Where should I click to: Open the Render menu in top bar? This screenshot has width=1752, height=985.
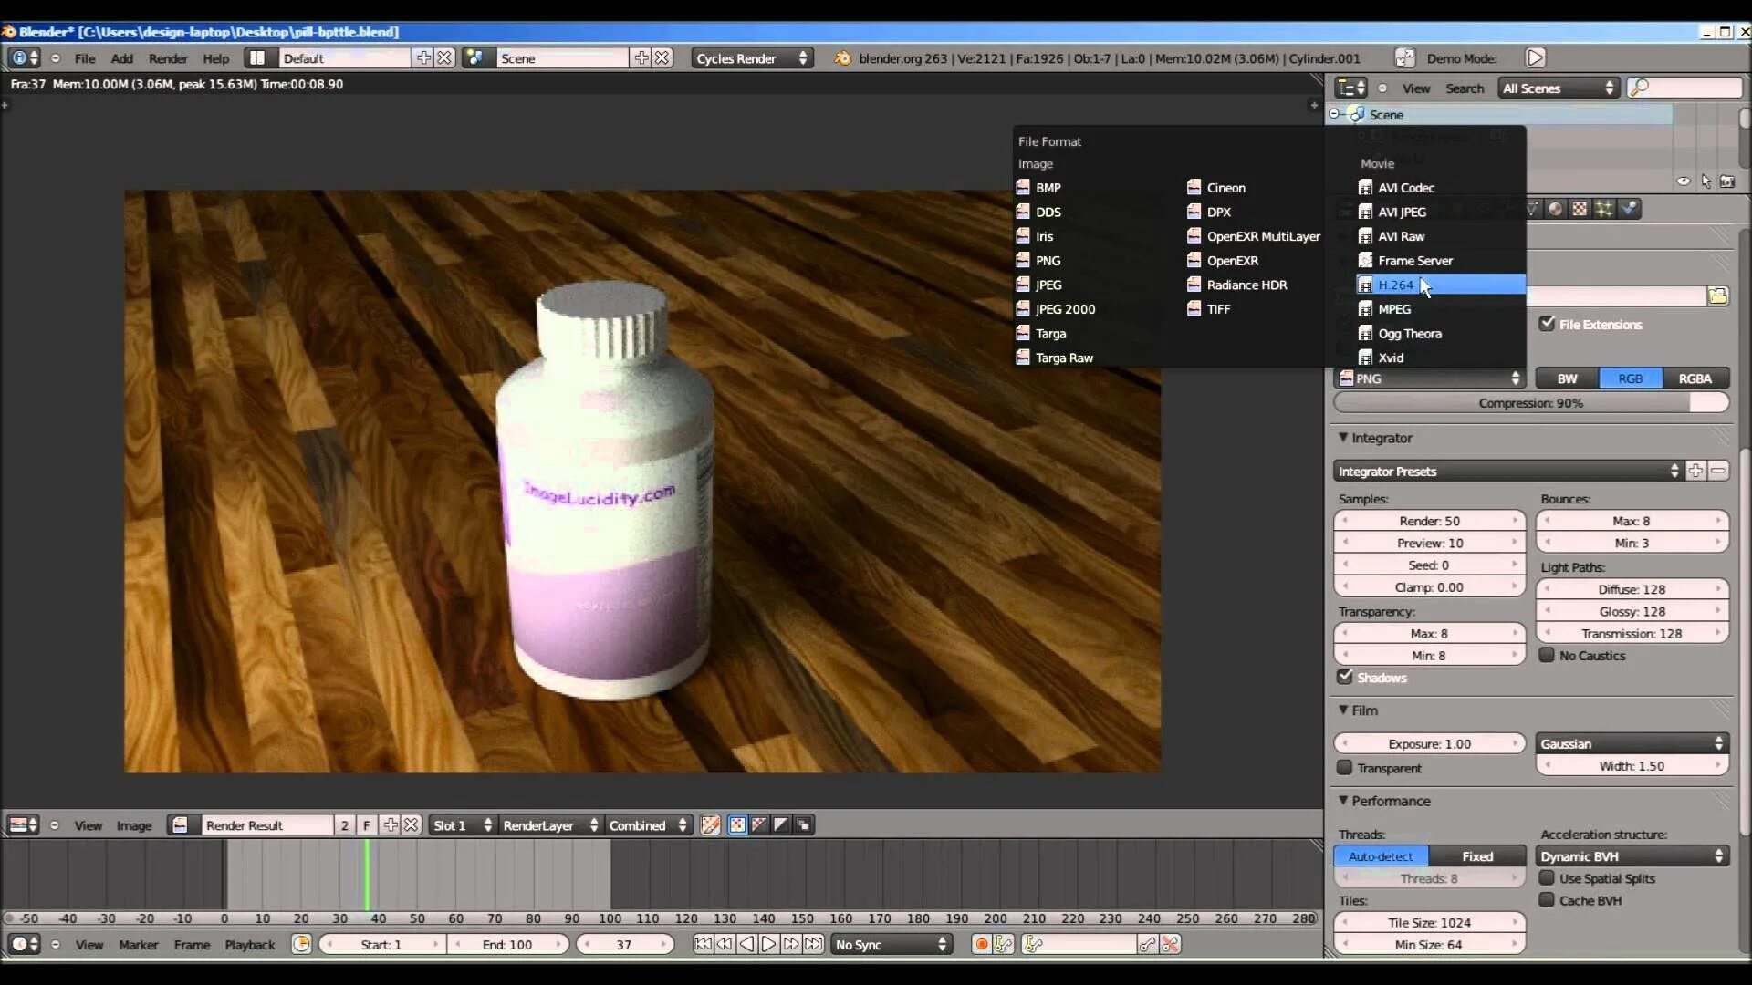(168, 58)
